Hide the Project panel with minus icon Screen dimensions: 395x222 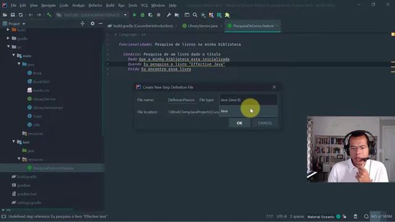[101, 23]
